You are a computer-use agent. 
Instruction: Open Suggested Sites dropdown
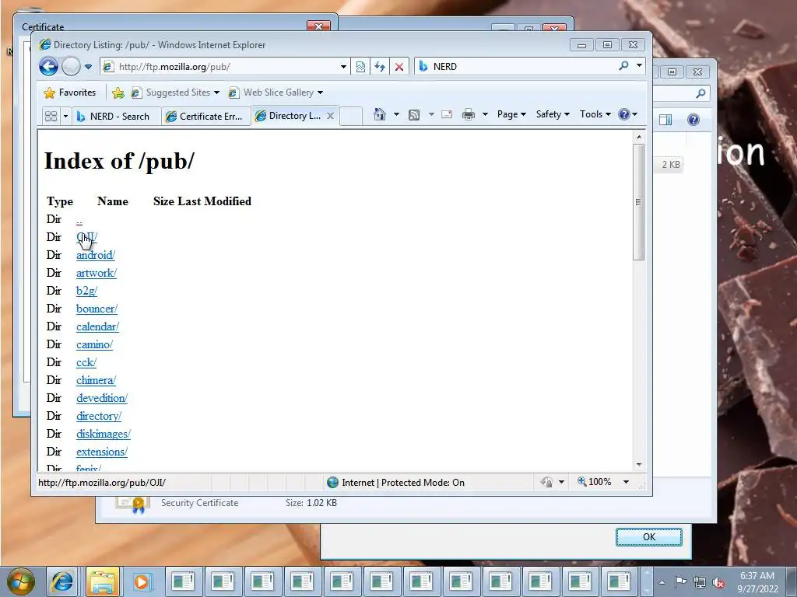click(175, 93)
